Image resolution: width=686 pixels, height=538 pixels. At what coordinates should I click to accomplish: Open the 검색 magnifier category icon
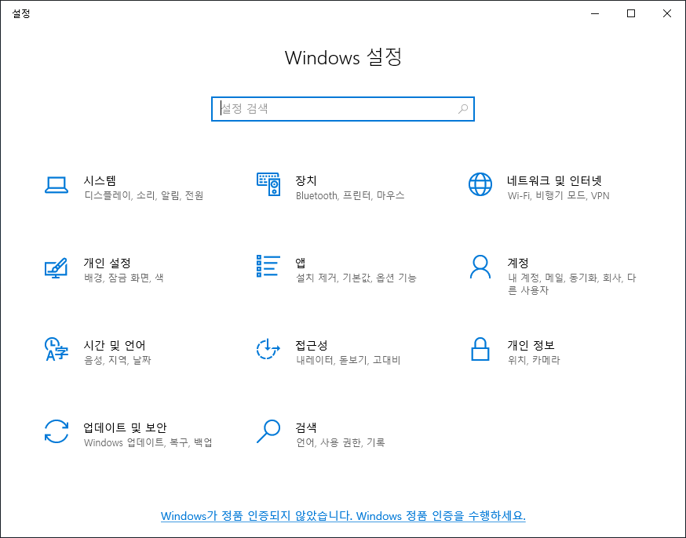268,431
